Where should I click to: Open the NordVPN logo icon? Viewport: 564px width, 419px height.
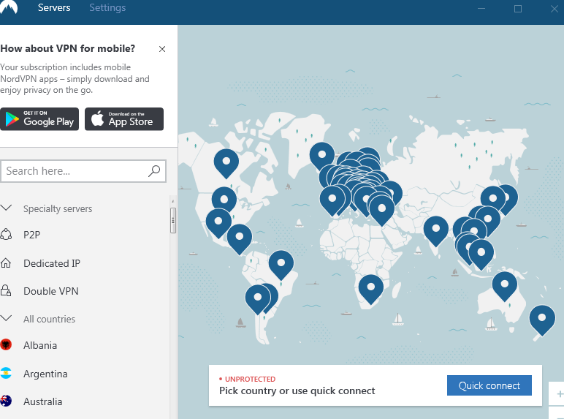coord(8,7)
